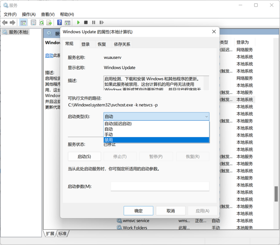Click the 登录为 column header
This screenshot has height=245, width=280.
(x=244, y=42)
